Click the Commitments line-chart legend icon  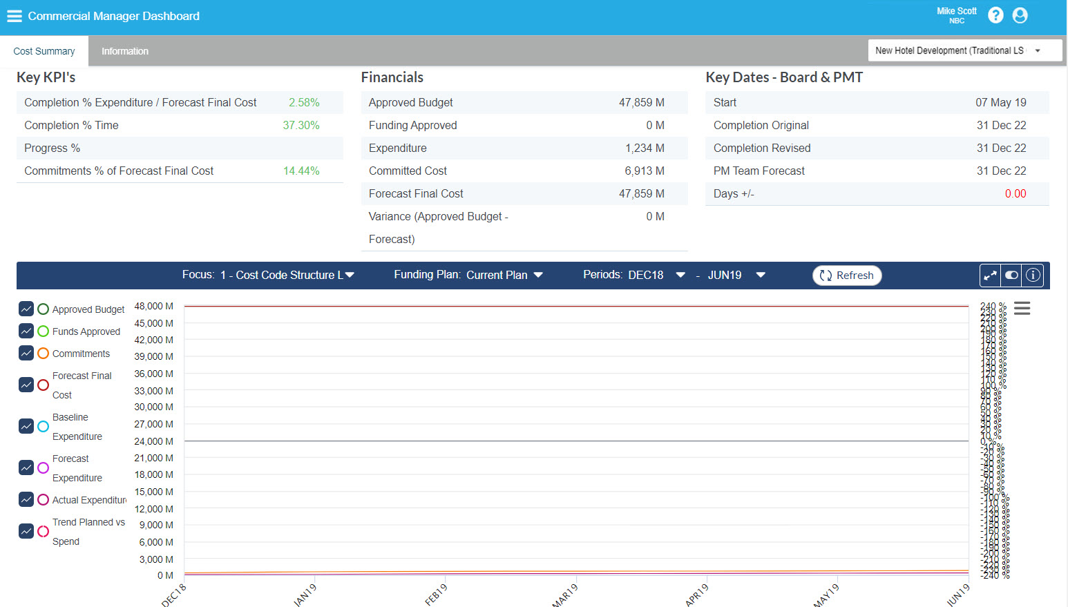[26, 353]
